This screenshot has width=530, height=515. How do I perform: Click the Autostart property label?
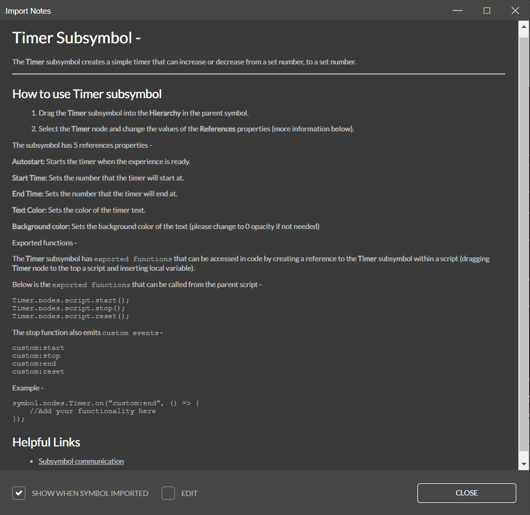pyautogui.click(x=28, y=161)
